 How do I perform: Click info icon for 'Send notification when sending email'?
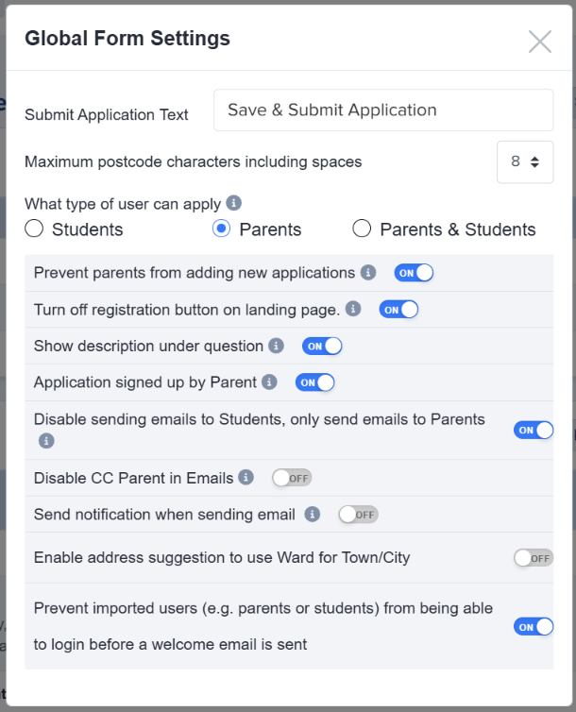coord(313,514)
